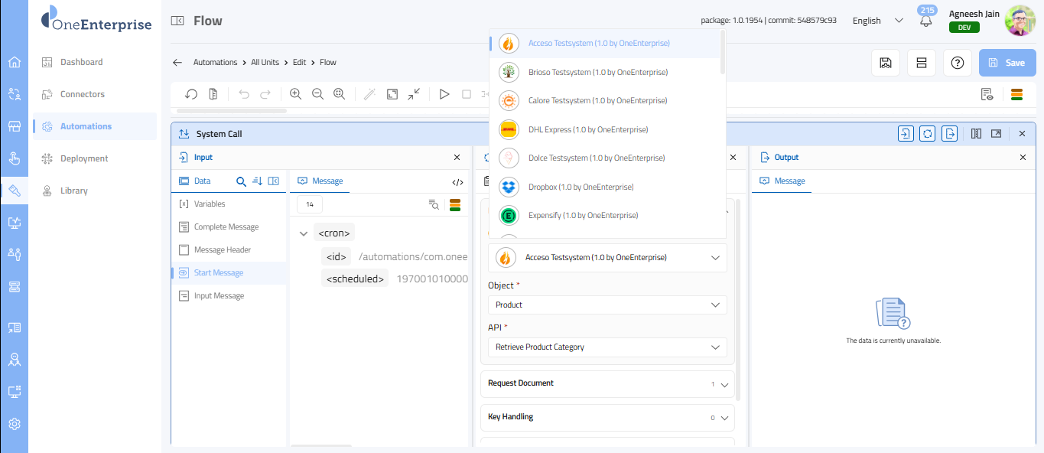Click the help question mark icon
1044x453 pixels.
point(957,63)
